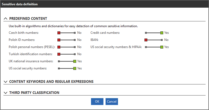Toggle Polish personal numbers (PESEL) switch
Image resolution: width=209 pixels, height=110 pixels.
point(67,47)
